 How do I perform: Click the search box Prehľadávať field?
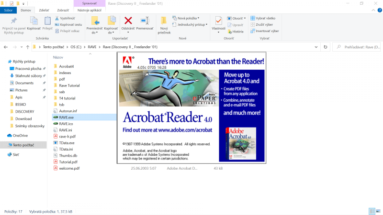[x=357, y=47]
